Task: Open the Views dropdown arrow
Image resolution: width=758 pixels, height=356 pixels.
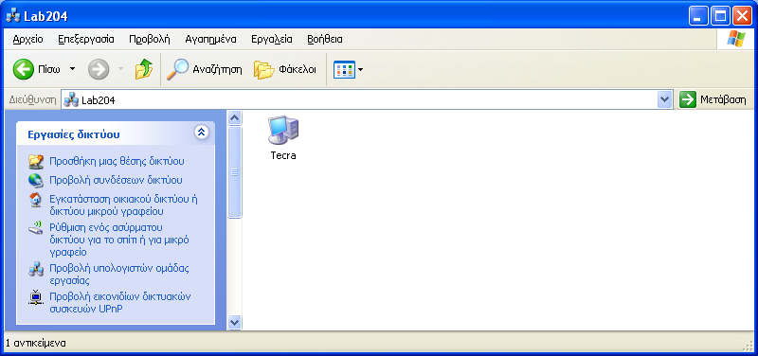Action: (x=361, y=70)
